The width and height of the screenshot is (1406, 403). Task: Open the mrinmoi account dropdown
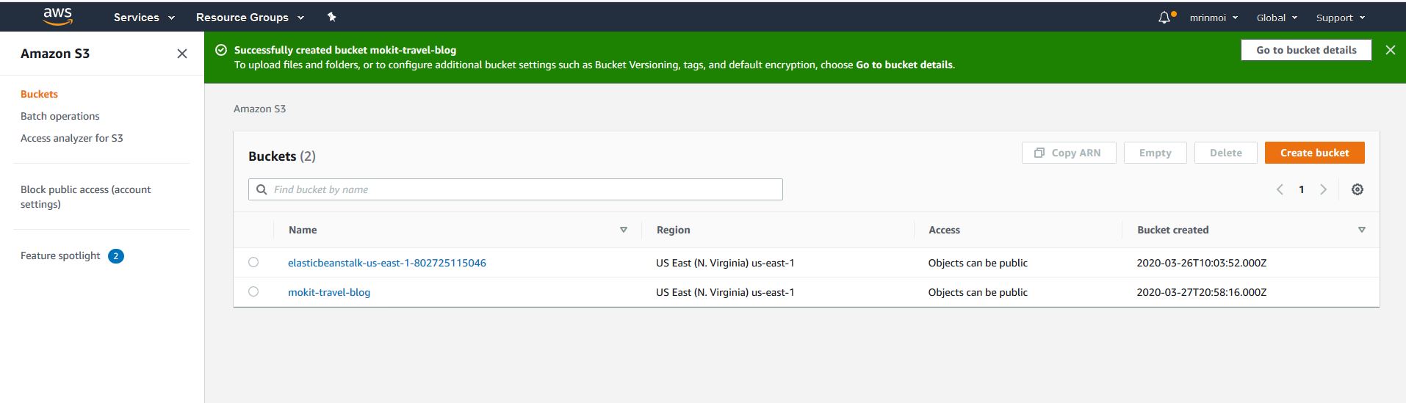point(1214,18)
